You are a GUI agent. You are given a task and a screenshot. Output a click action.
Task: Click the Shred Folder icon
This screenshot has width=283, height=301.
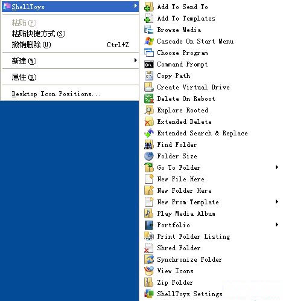[x=149, y=248]
